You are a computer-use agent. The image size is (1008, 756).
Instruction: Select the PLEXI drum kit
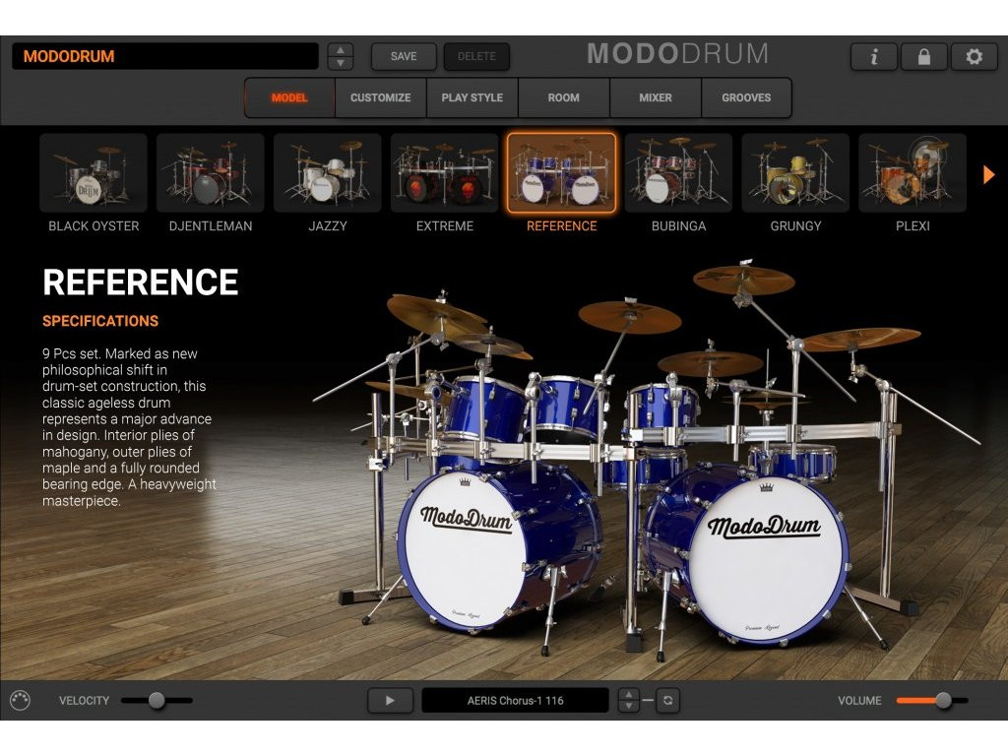(x=912, y=172)
